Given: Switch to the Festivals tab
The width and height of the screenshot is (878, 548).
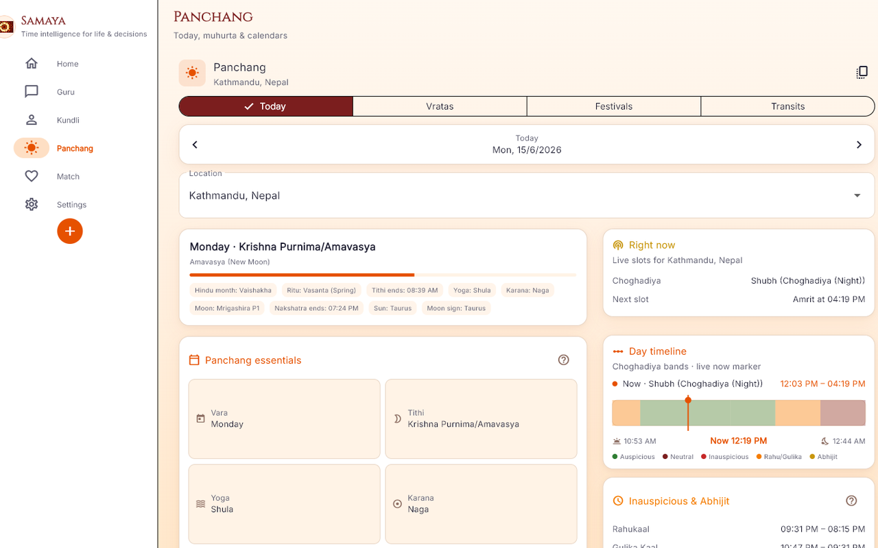Looking at the screenshot, I should click(614, 106).
